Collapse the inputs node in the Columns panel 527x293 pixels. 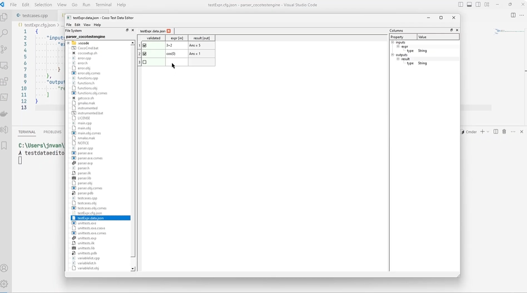393,42
